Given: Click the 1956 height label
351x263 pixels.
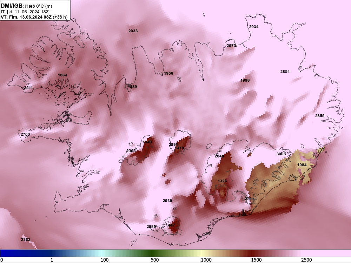Looking at the screenshot, I should point(168,73).
